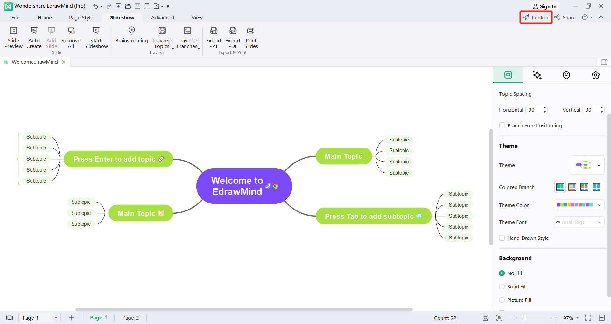
Task: Open Slide Preview
Action: [13, 38]
